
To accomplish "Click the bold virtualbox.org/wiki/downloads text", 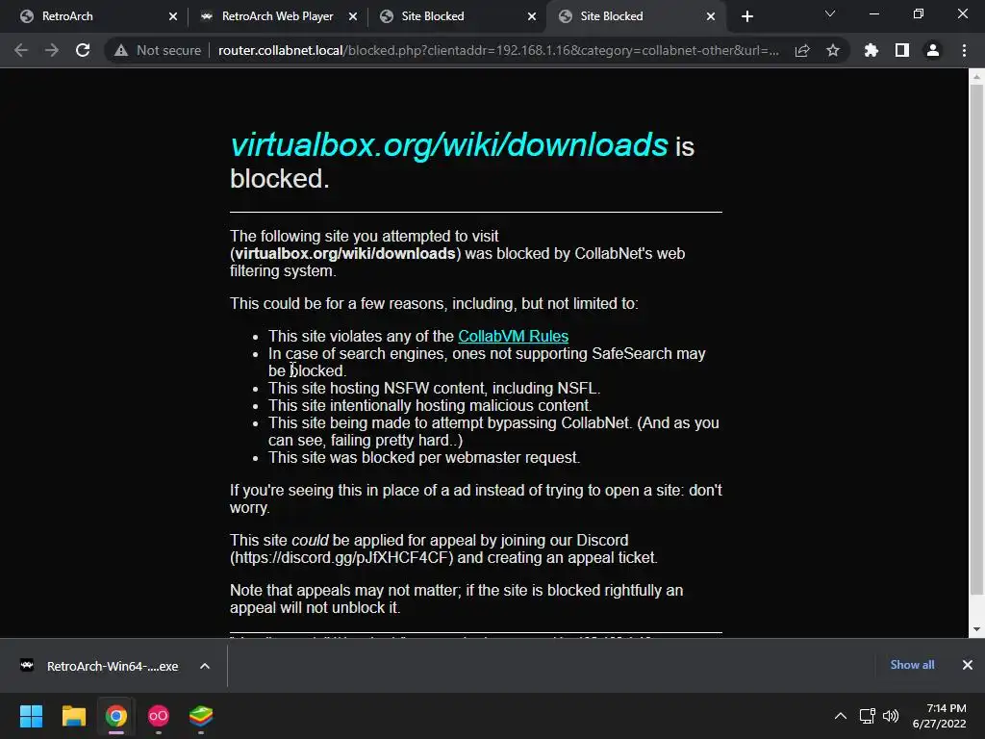I will (345, 253).
